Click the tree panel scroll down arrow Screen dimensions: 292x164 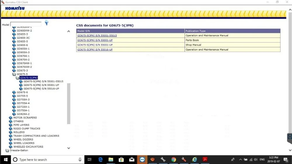click(x=69, y=148)
